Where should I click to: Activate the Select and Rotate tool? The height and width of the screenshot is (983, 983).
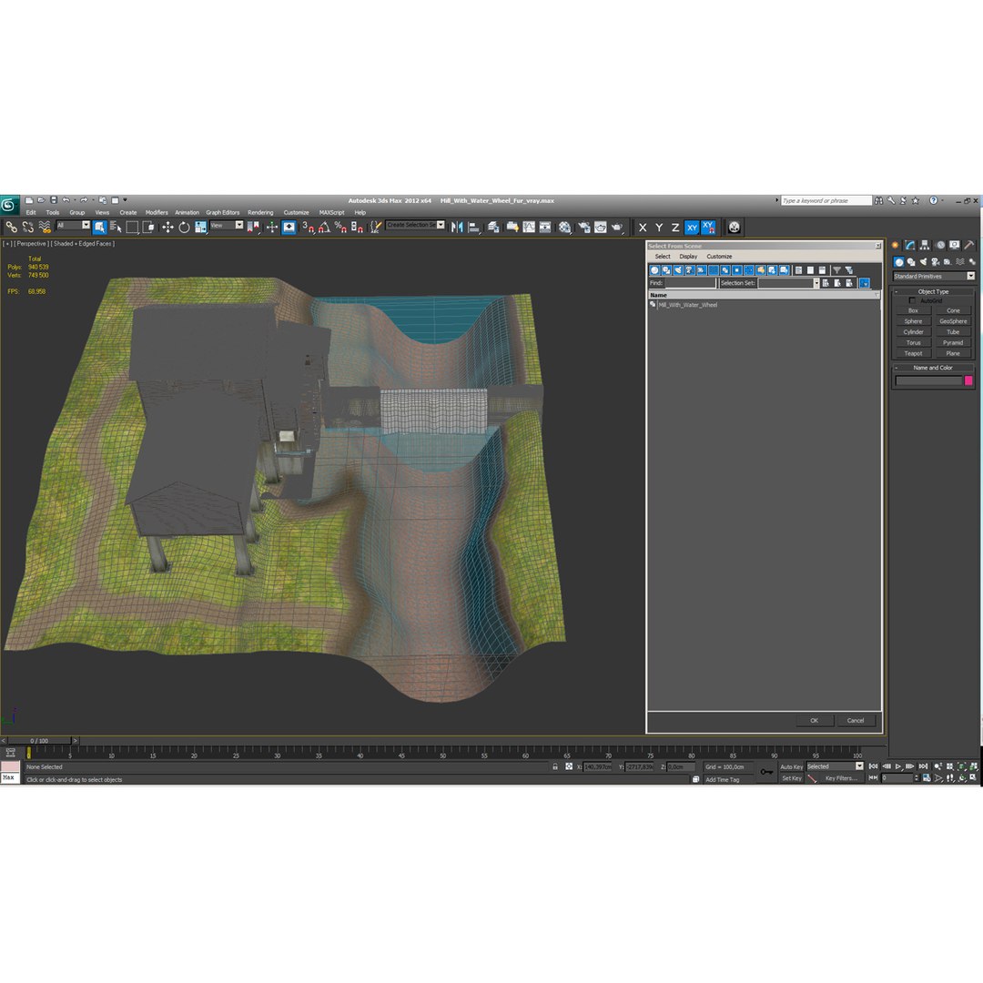(184, 228)
